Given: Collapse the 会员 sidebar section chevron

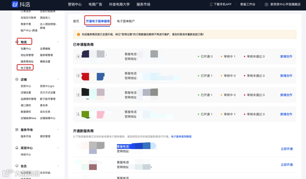Looking at the screenshot, I should (58, 166).
